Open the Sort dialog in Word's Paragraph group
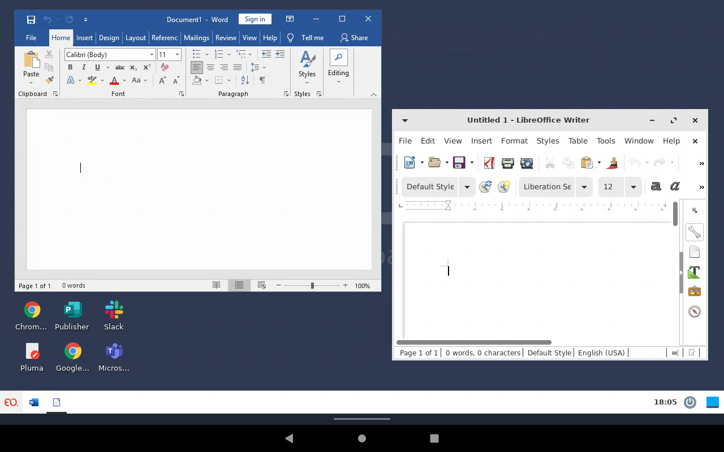724x452 pixels. [244, 80]
